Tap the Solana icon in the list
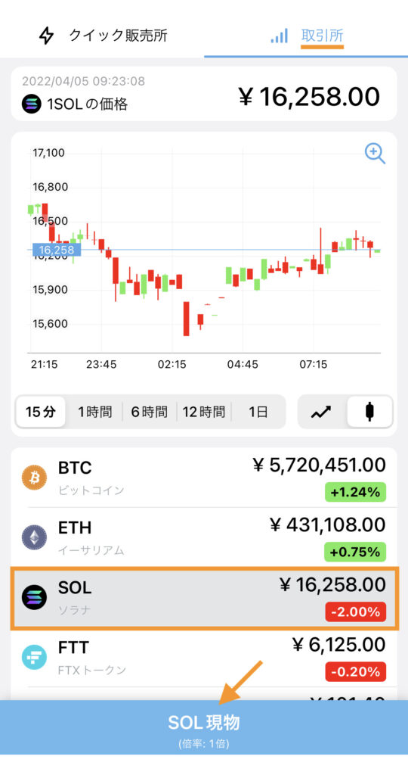This screenshot has height=775, width=408. coord(34,597)
